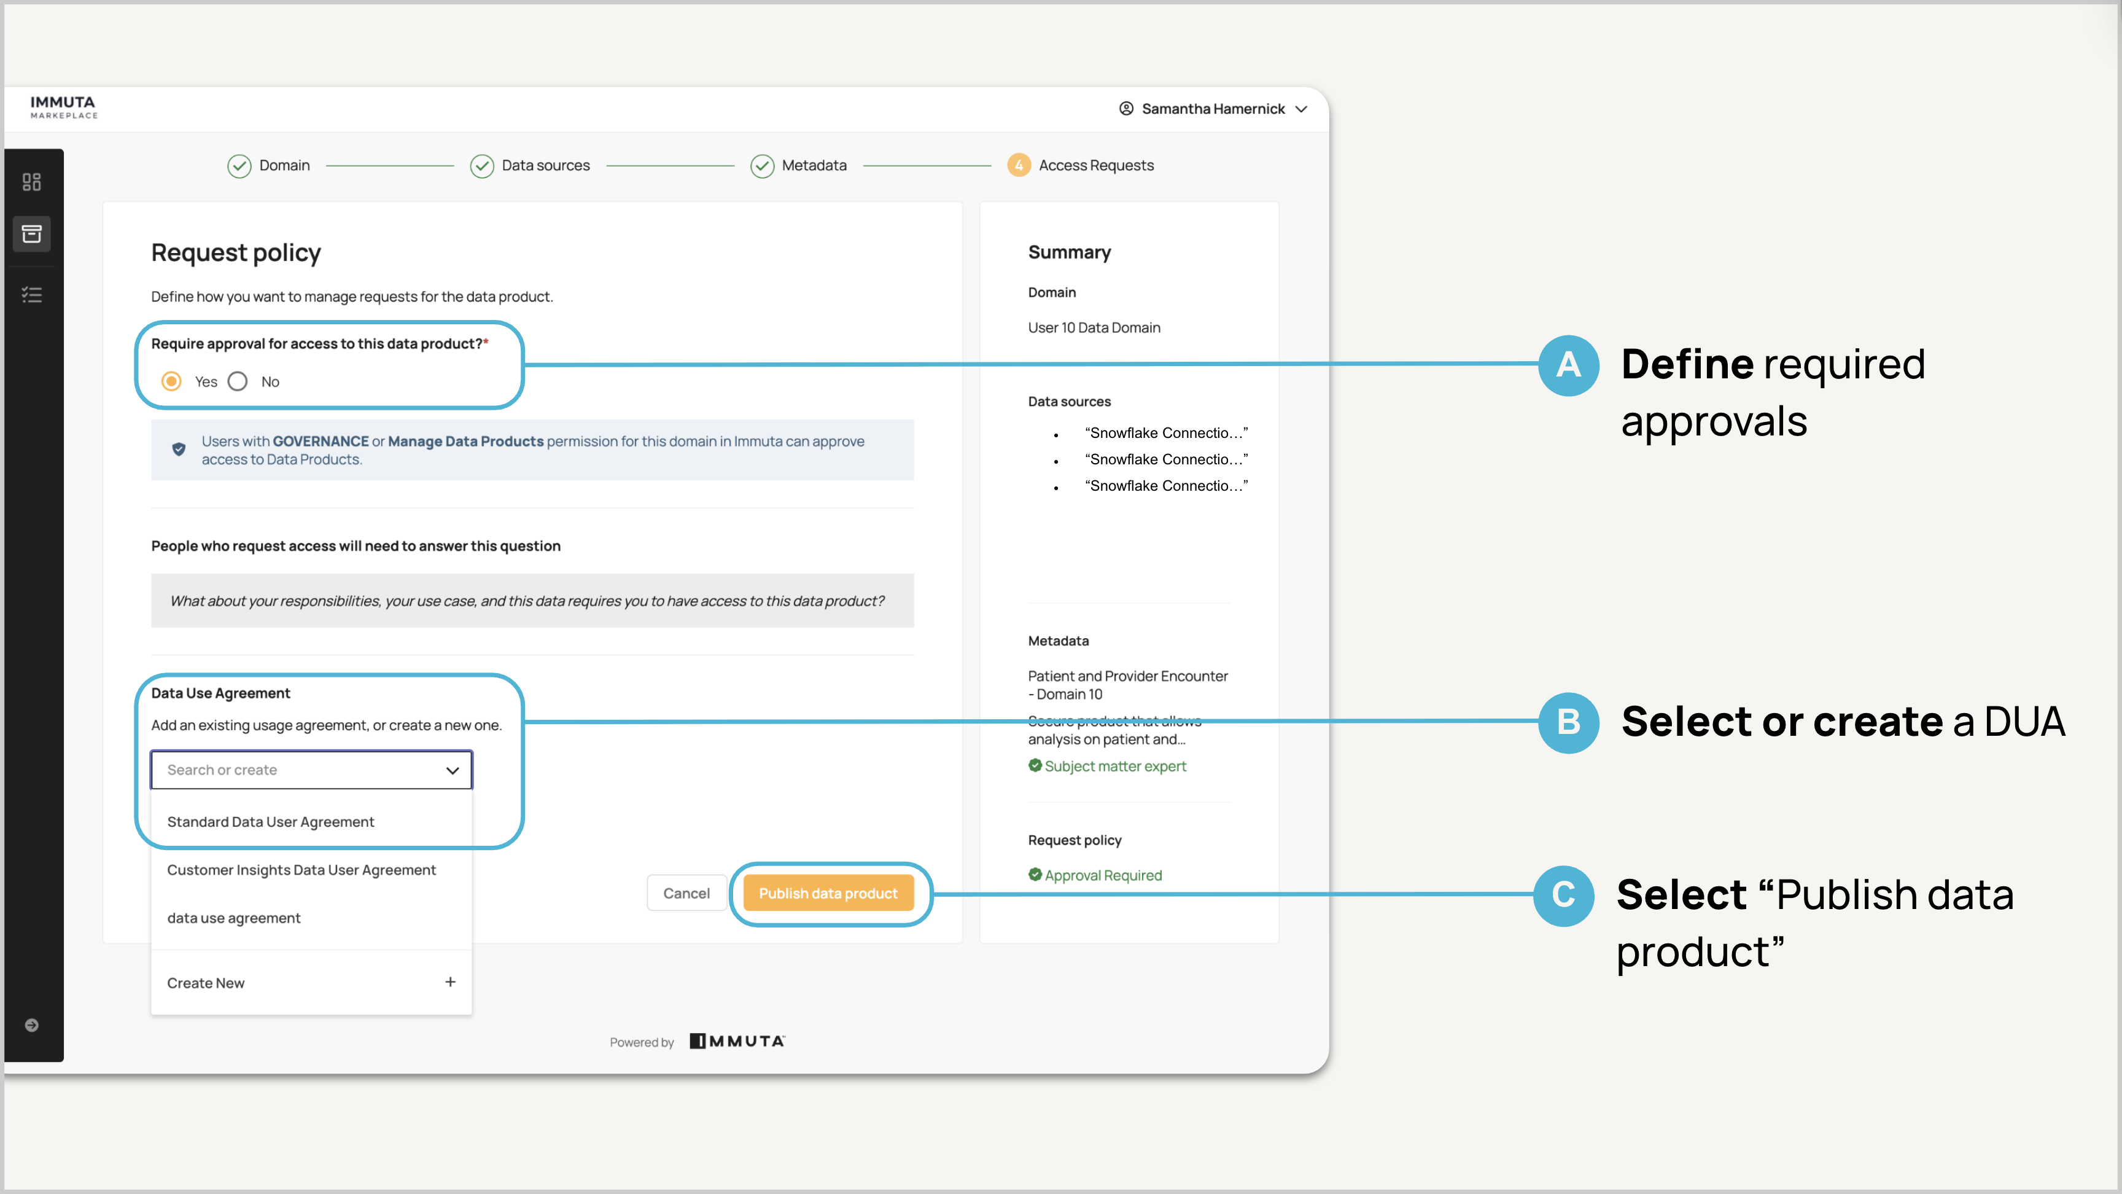This screenshot has width=2122, height=1194.
Task: Expand sidebar with bottom arrow icon
Action: 31,1025
